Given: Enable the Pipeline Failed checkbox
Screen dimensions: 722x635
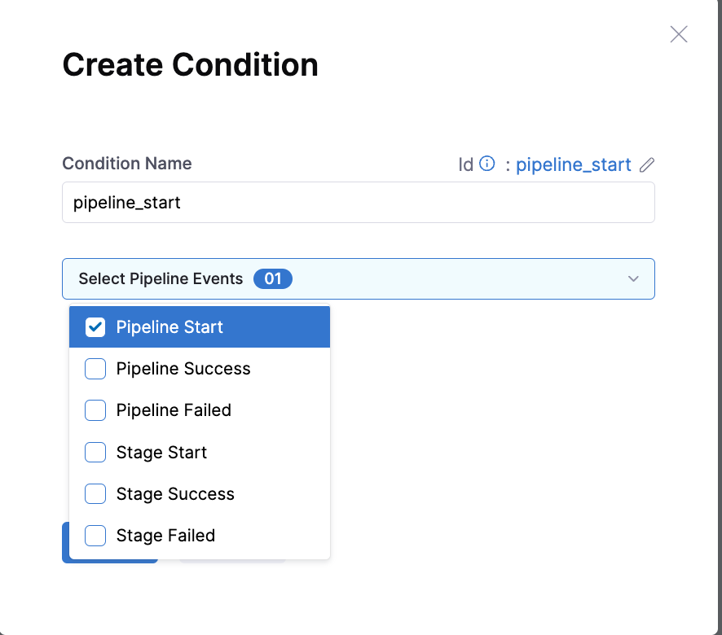Looking at the screenshot, I should click(95, 410).
